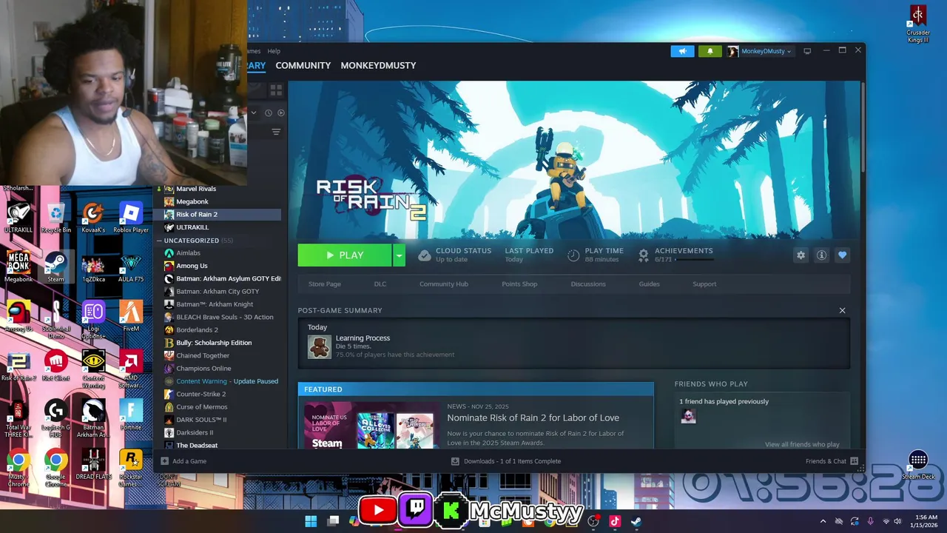Open the Support tab link
The image size is (947, 533).
[704, 284]
